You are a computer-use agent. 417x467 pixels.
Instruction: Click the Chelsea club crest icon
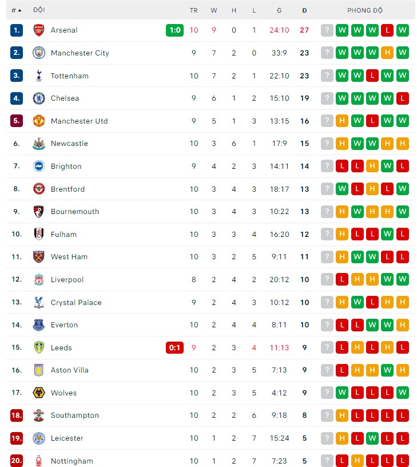[38, 98]
